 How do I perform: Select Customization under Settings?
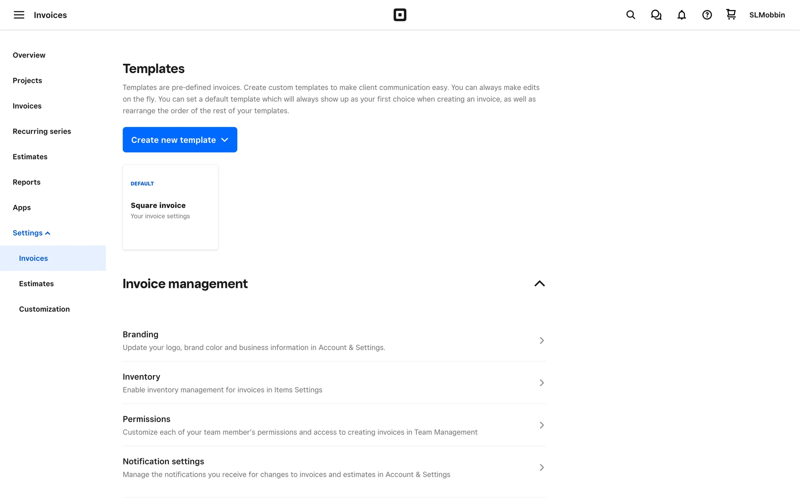click(x=44, y=309)
